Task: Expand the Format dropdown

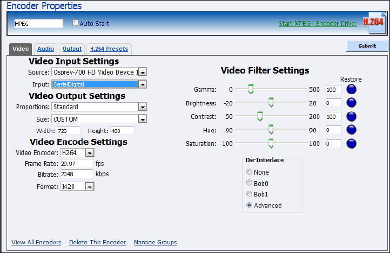Action: (90, 187)
